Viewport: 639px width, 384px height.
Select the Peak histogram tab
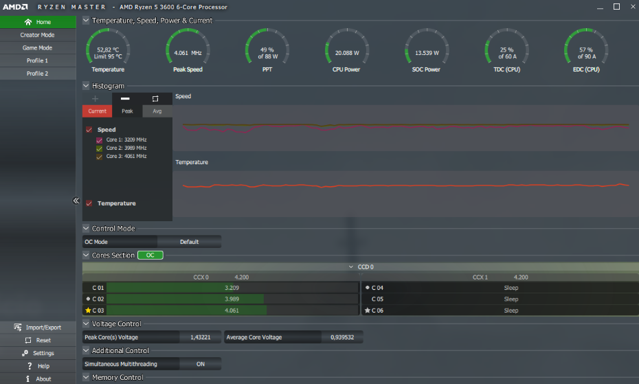coord(127,111)
